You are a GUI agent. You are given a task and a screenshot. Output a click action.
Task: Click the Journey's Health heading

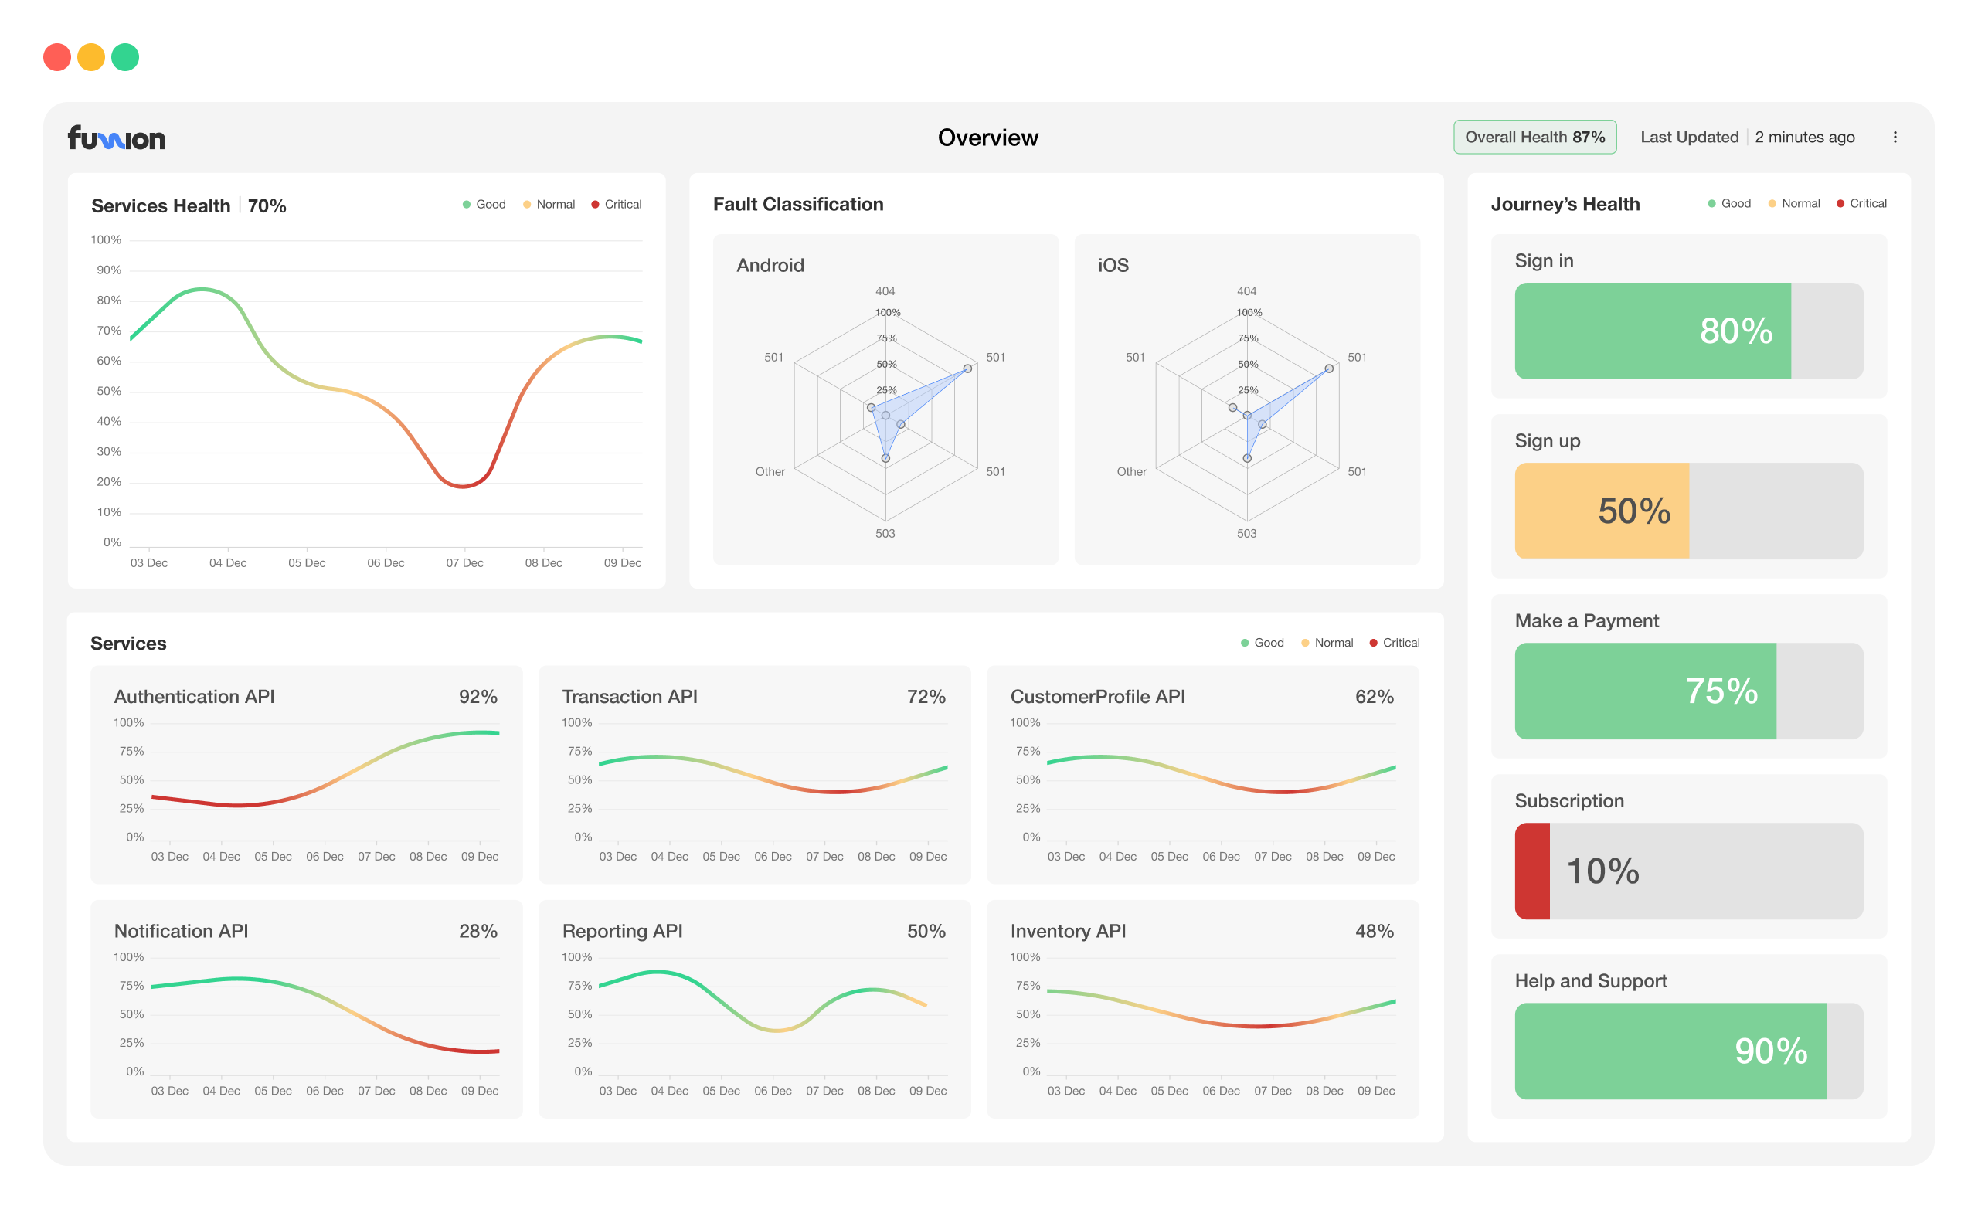pos(1565,205)
